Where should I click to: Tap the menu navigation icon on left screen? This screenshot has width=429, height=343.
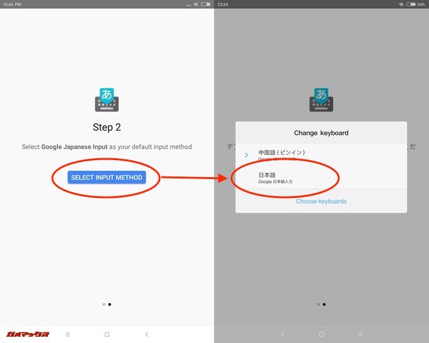(x=68, y=334)
